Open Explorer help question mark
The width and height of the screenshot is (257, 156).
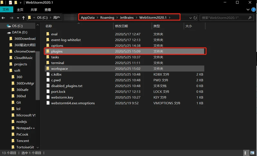(x=253, y=10)
